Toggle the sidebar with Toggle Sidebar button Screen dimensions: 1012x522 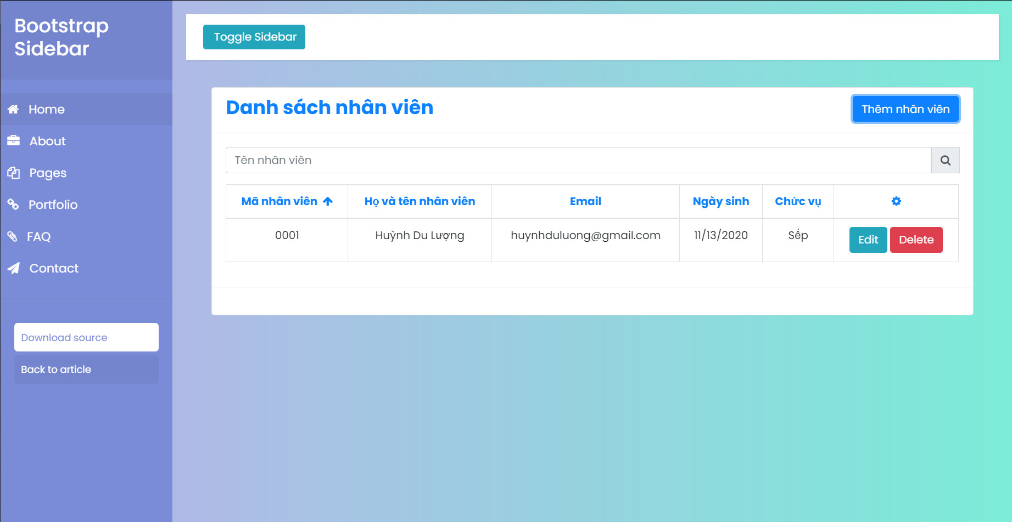tap(254, 37)
